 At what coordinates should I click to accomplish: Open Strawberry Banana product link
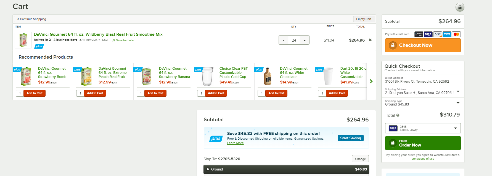point(174,73)
